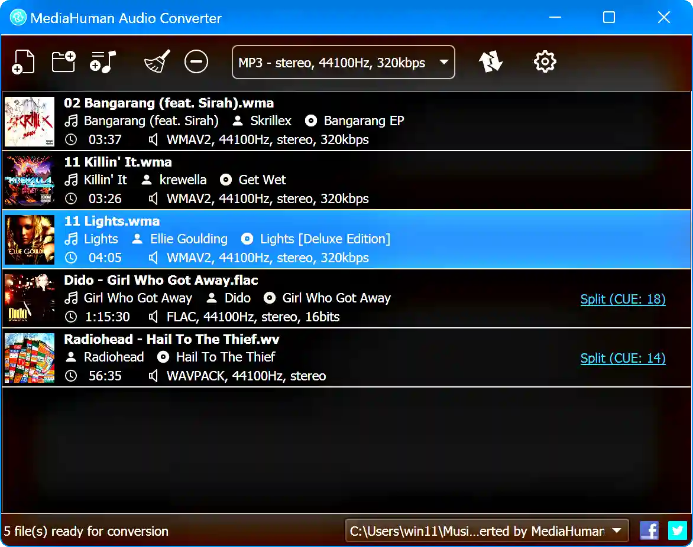The width and height of the screenshot is (693, 547).
Task: Open the MP3 output format dropdown
Action: 344,62
